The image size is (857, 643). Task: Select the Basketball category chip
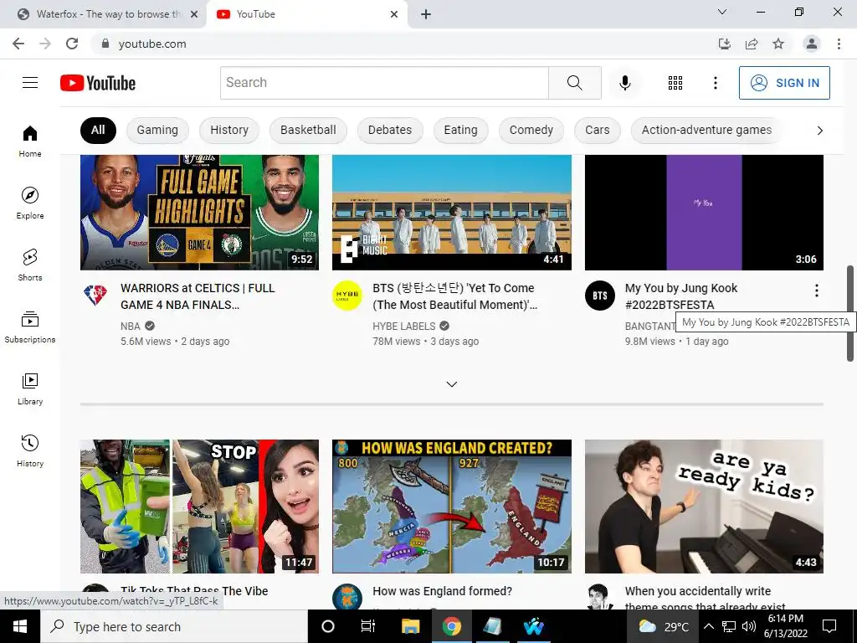[308, 130]
